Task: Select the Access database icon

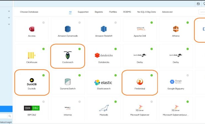Action: 32,29
